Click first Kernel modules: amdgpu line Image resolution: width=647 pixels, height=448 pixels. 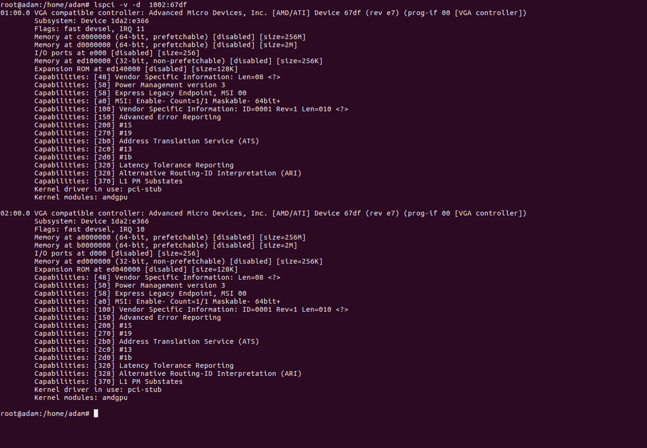click(81, 197)
